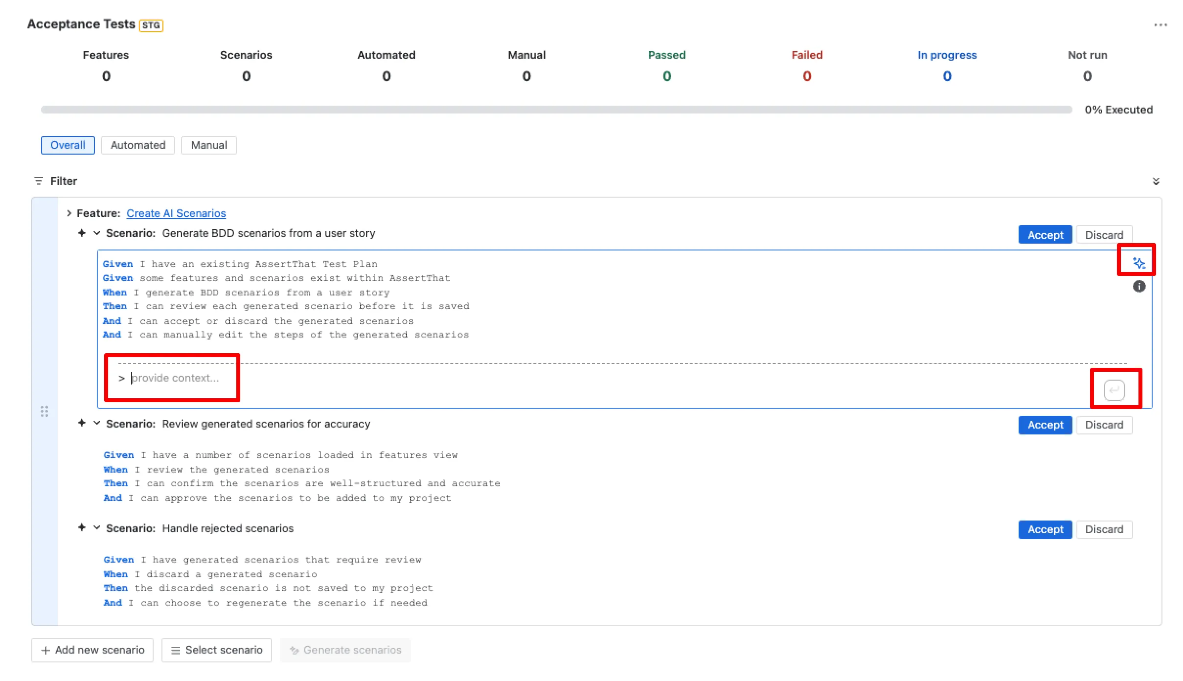Viewport: 1183px width, 681px height.
Task: Collapse the Review generated scenarios scenario
Action: (x=96, y=423)
